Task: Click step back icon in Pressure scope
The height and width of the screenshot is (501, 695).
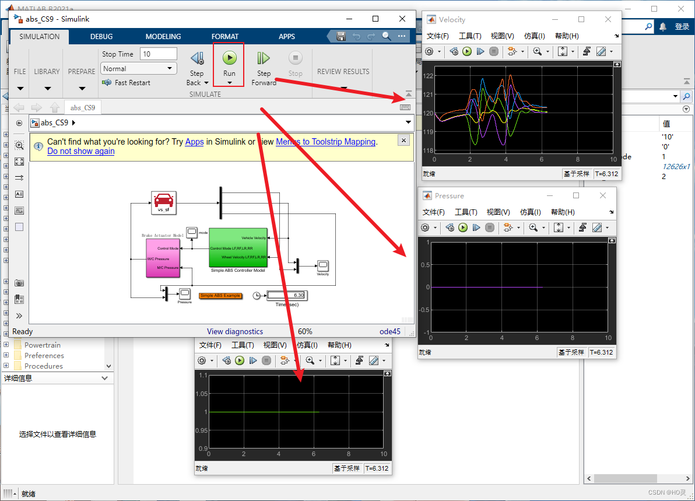Action: pos(450,227)
